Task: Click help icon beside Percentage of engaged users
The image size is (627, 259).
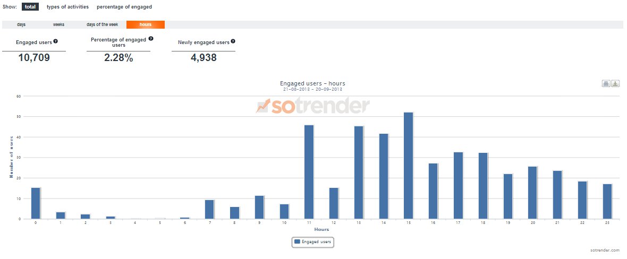Action: 151,39
